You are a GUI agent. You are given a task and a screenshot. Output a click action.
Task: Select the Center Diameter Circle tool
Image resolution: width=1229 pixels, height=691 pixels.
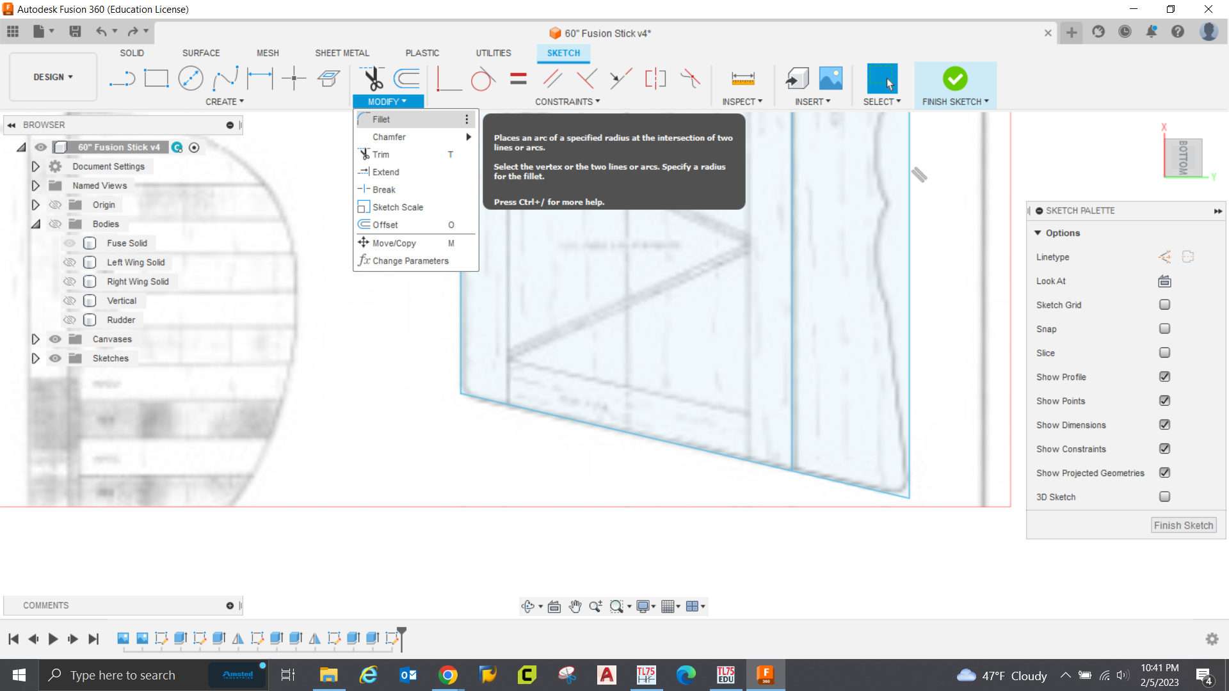pos(190,79)
